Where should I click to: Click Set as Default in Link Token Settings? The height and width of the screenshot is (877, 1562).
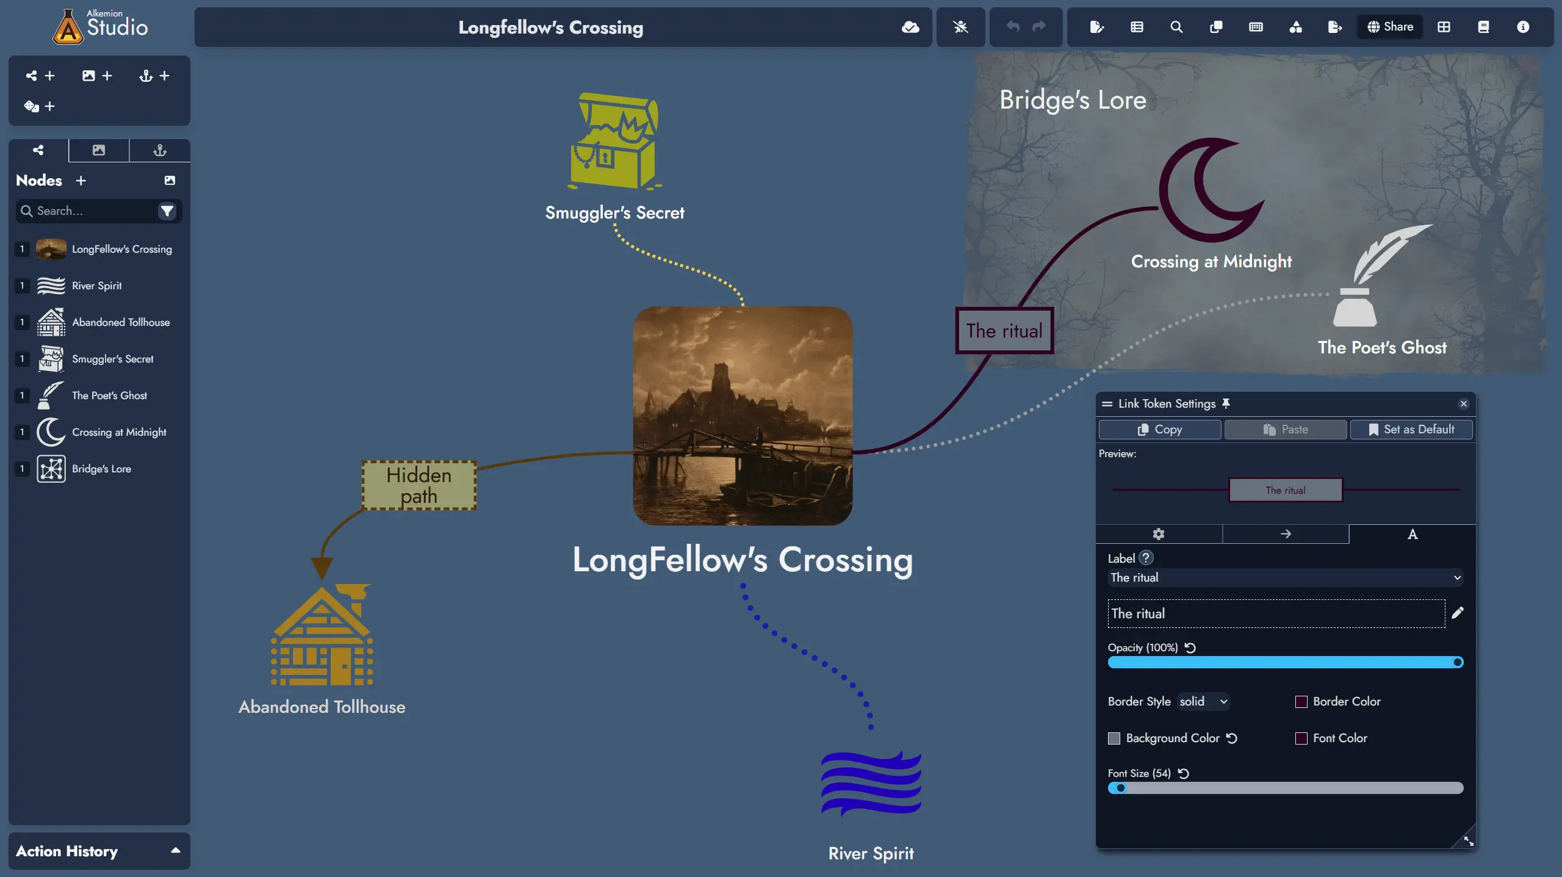(1411, 429)
